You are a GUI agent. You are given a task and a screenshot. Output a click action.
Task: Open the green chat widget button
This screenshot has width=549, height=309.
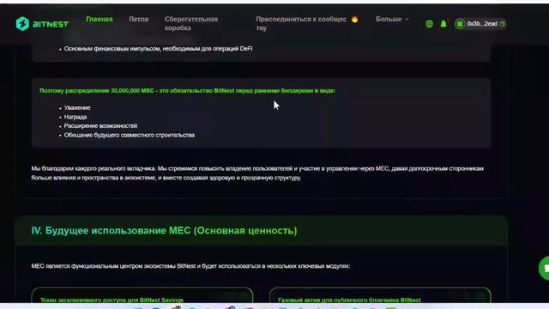click(544, 269)
